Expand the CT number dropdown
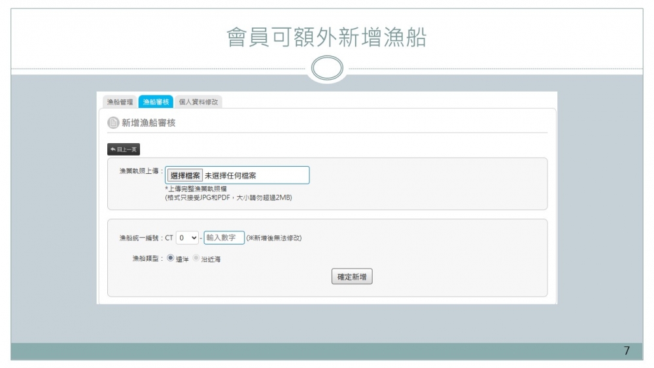The image size is (654, 368). pos(188,238)
